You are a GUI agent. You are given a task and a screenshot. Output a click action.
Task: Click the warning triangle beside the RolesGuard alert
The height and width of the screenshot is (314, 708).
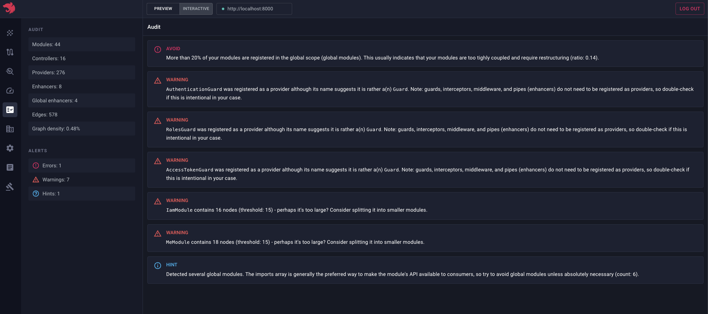pyautogui.click(x=158, y=121)
